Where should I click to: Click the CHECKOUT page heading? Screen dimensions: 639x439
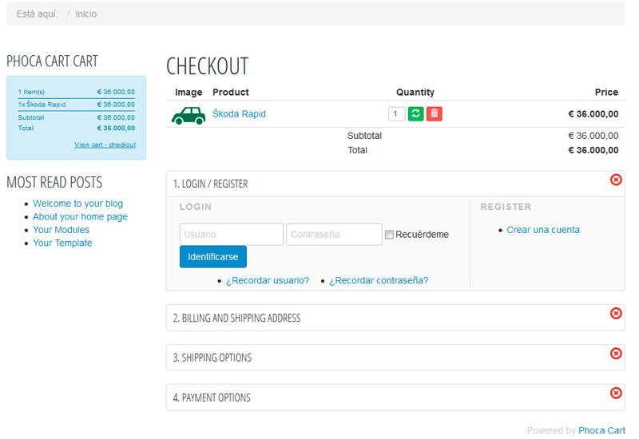(208, 66)
